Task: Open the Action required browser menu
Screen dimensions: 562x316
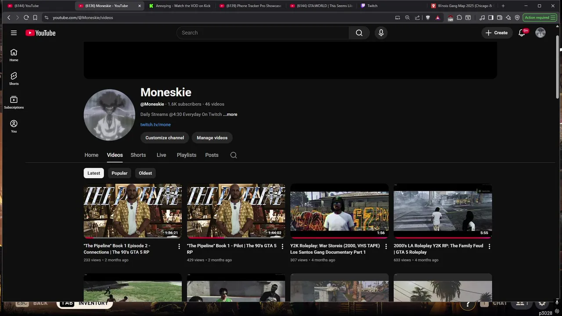Action: [x=540, y=18]
